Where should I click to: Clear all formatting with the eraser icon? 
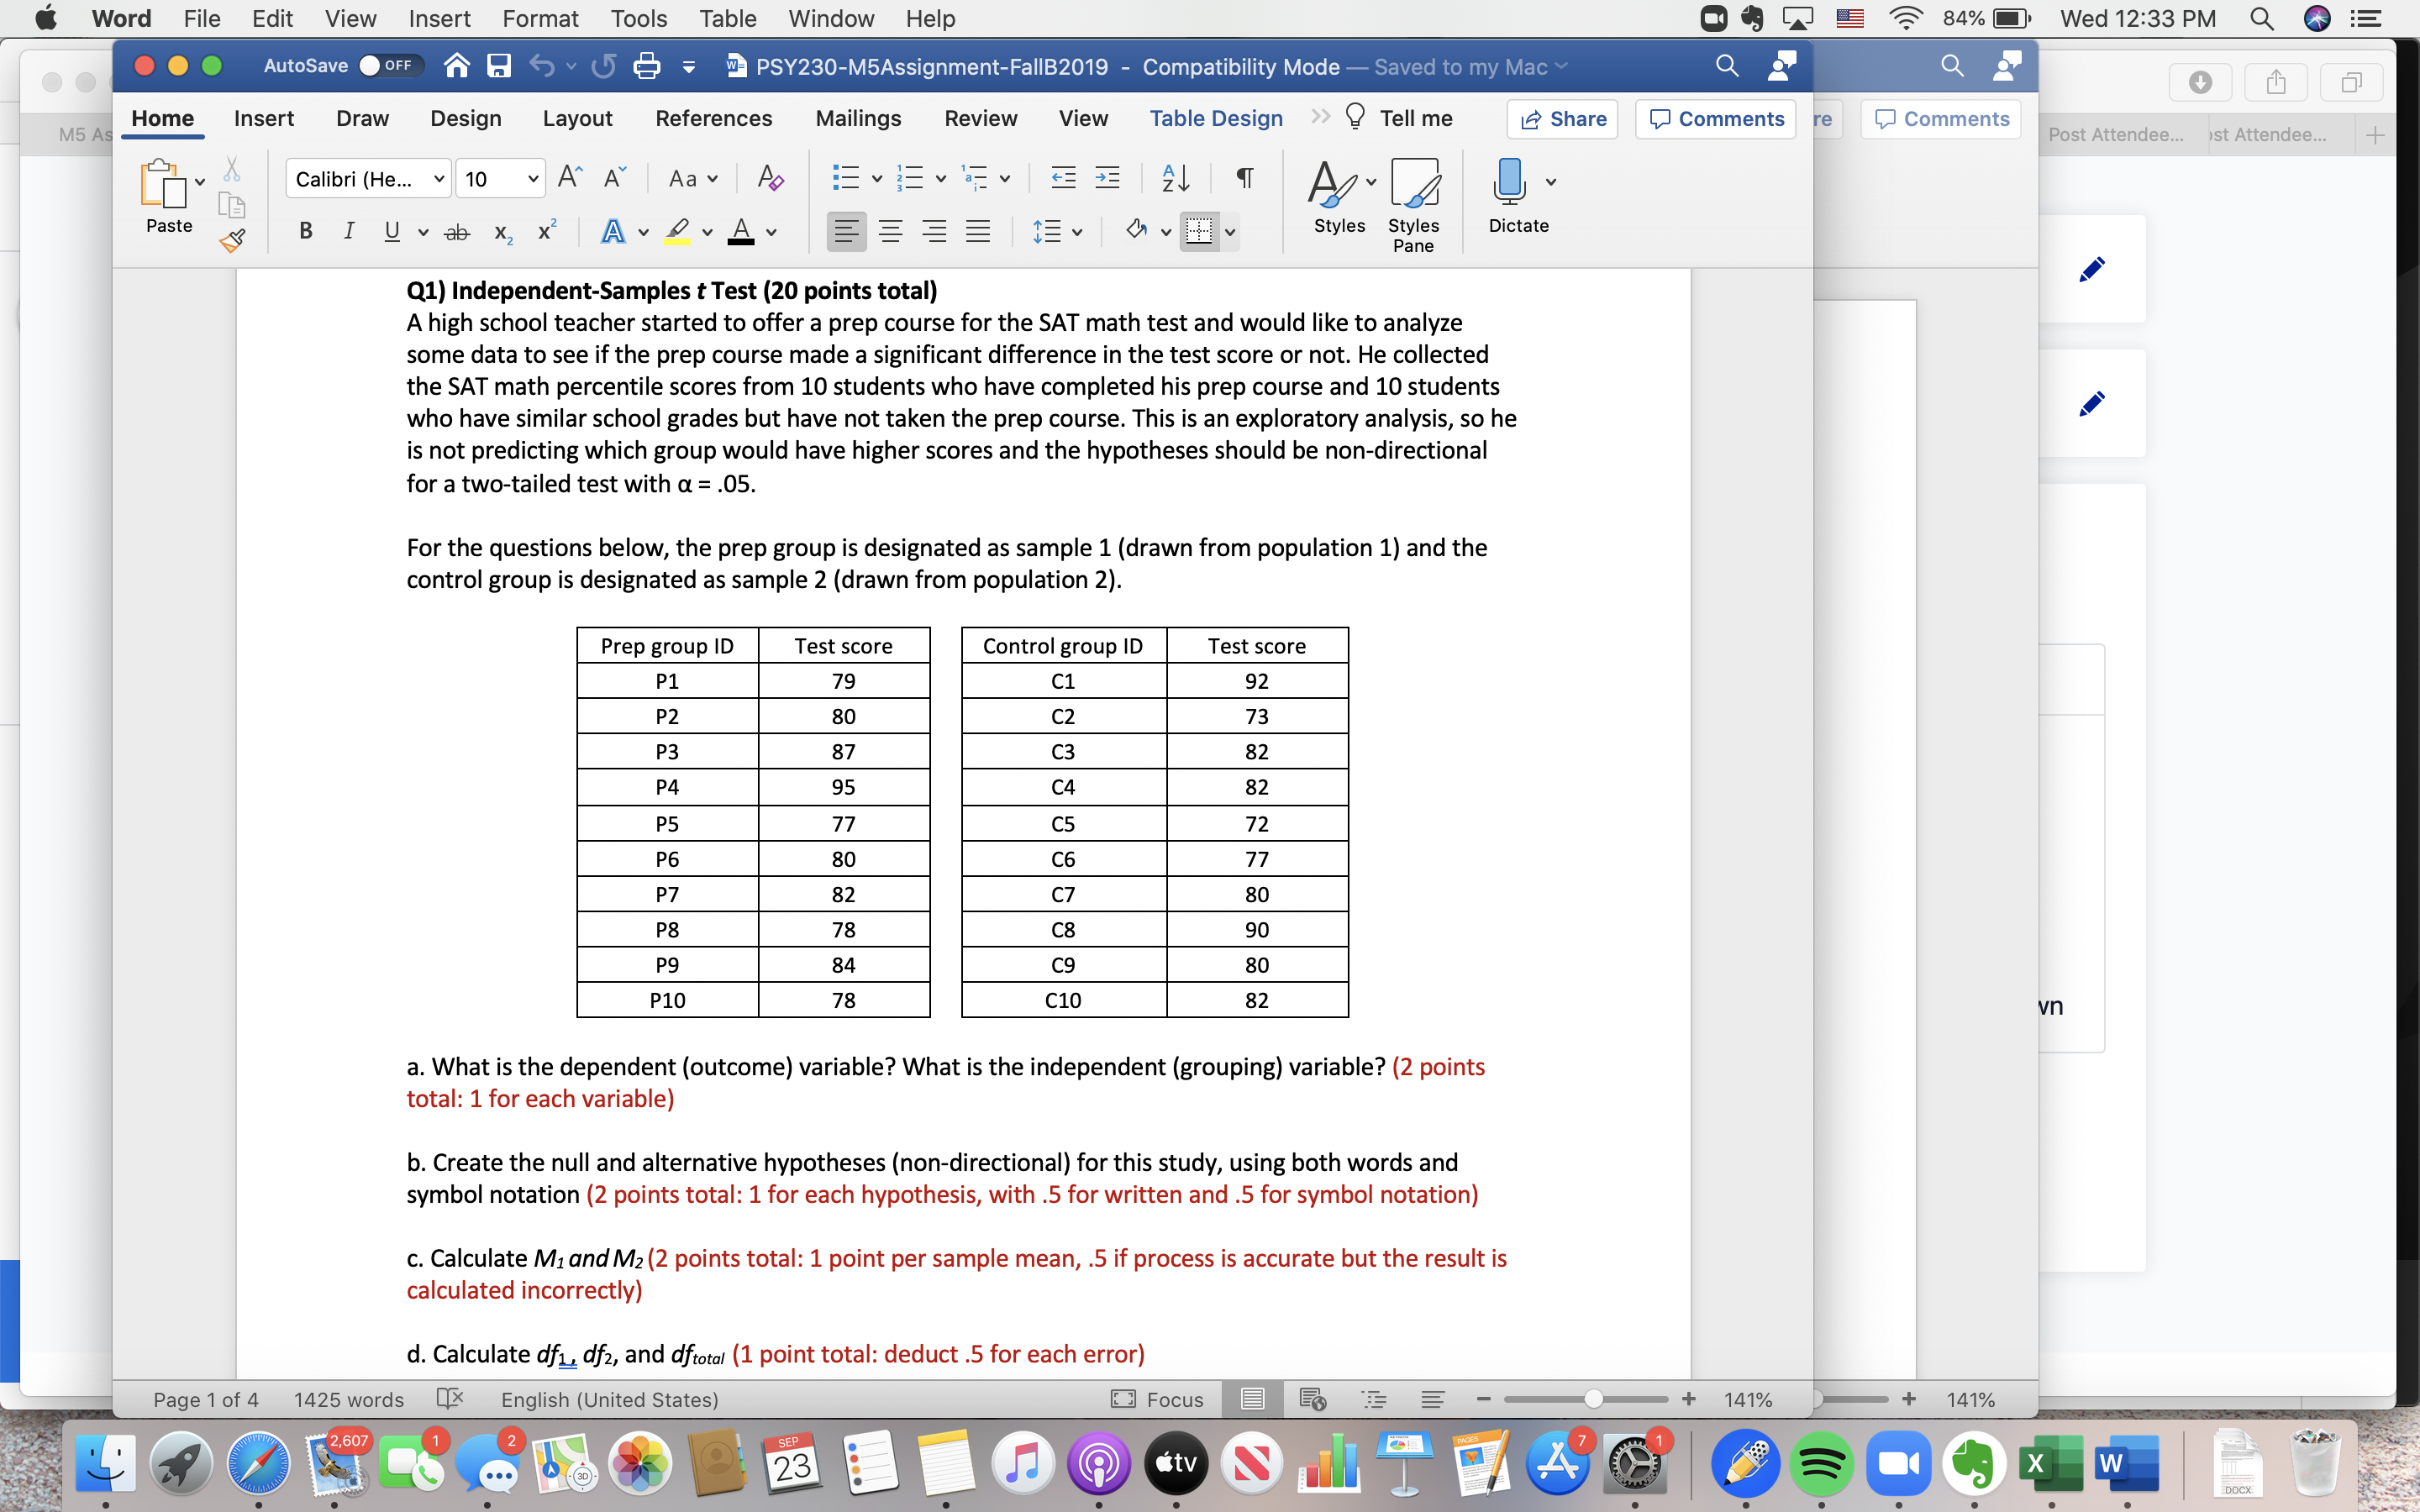[x=770, y=177]
